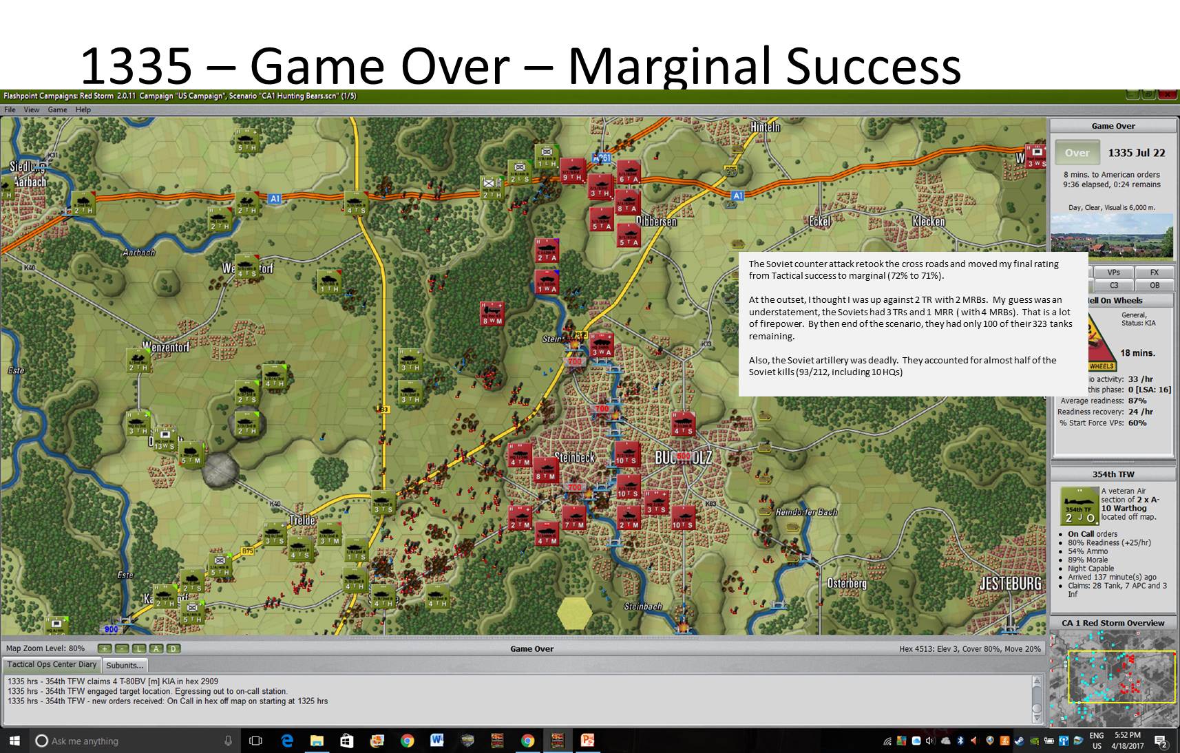Click Map Zoom Level 80% label

point(45,648)
